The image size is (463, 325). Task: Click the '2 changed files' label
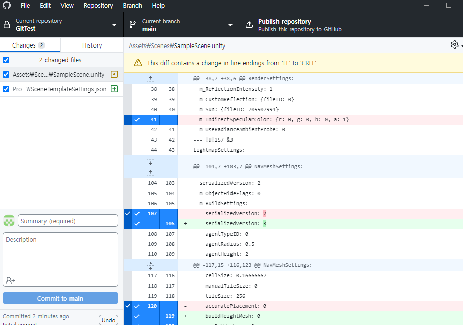(60, 60)
